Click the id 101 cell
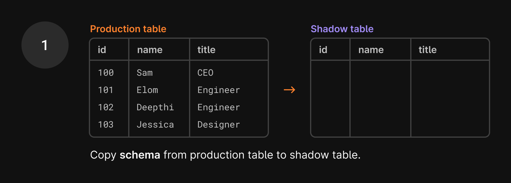 106,90
